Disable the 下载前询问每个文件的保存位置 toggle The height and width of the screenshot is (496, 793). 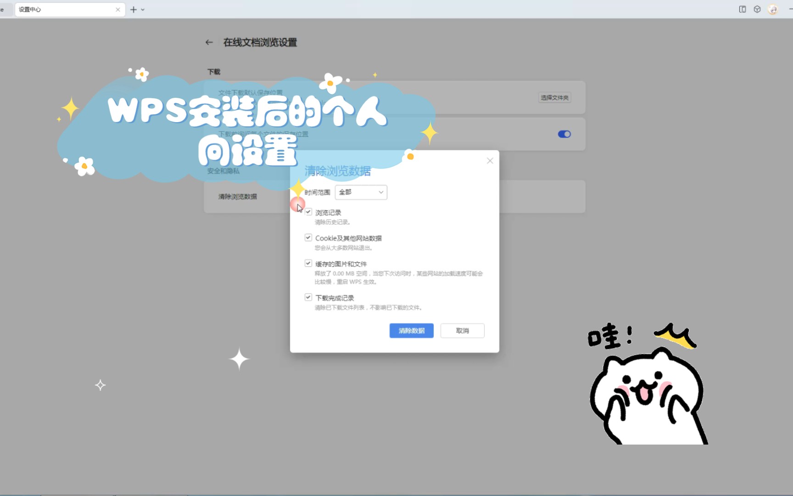click(x=564, y=134)
